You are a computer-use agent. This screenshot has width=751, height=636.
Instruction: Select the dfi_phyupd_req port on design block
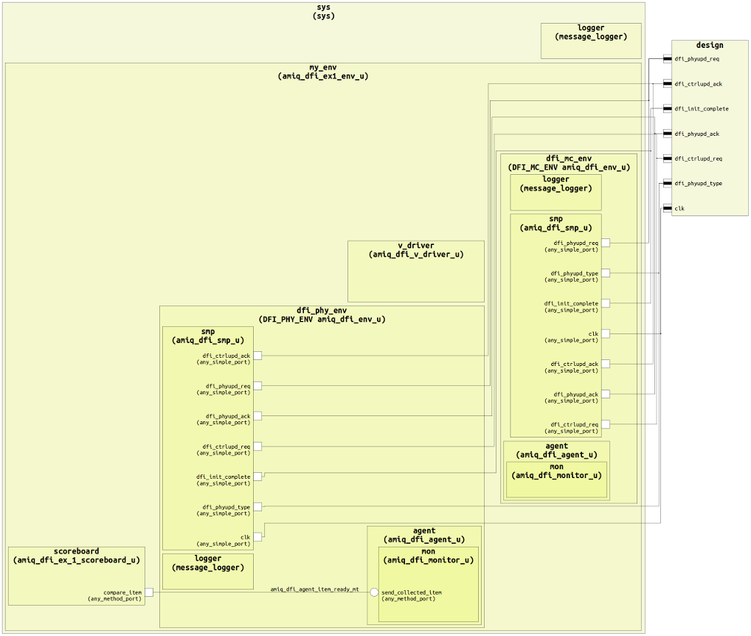669,58
